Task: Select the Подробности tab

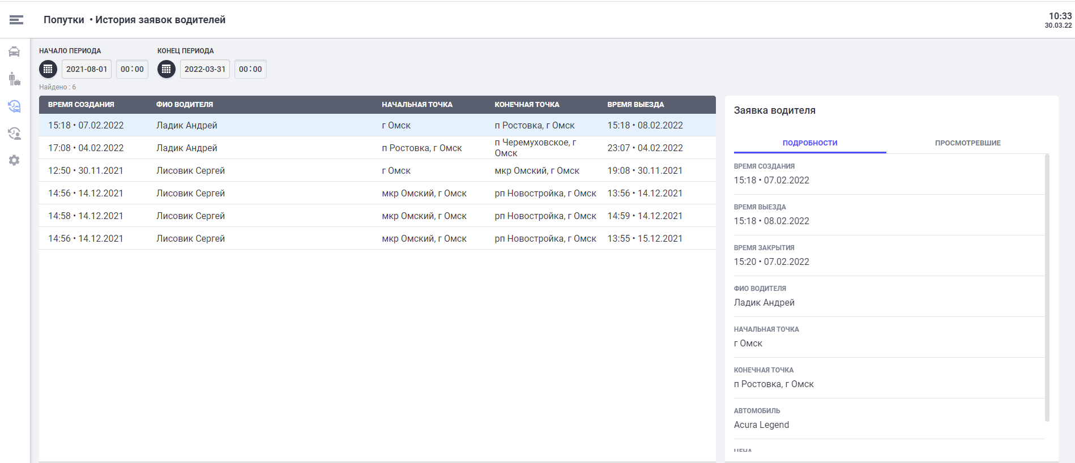Action: [809, 143]
